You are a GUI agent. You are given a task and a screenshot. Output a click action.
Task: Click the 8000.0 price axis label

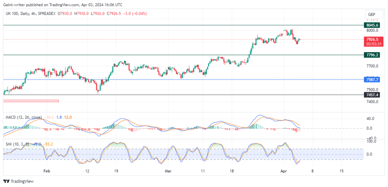373,30
